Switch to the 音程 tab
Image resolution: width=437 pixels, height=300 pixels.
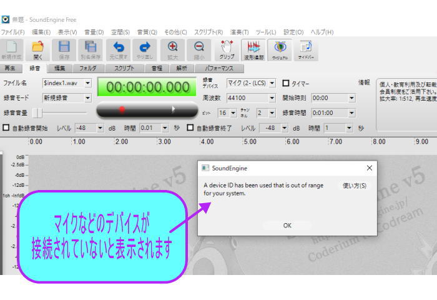point(157,68)
